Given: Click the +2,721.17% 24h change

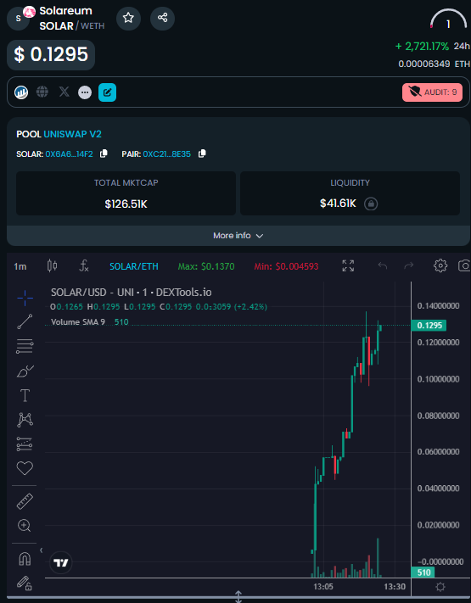Looking at the screenshot, I should point(422,46).
